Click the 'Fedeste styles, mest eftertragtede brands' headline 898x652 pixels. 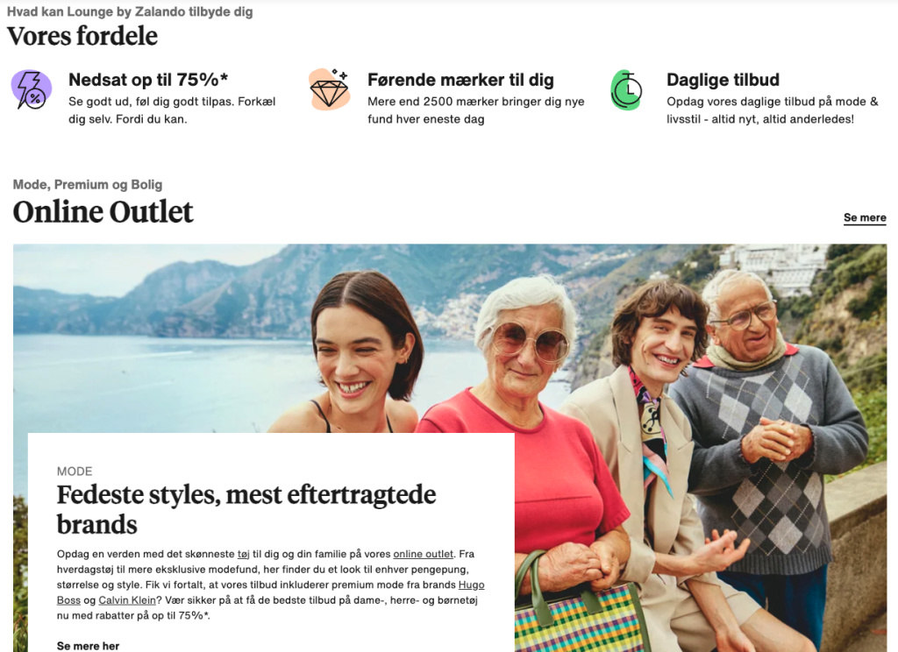(246, 509)
